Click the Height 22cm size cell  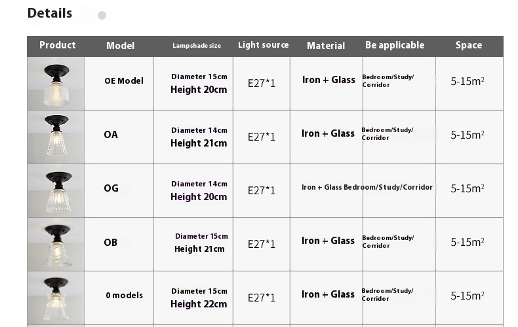tap(199, 304)
